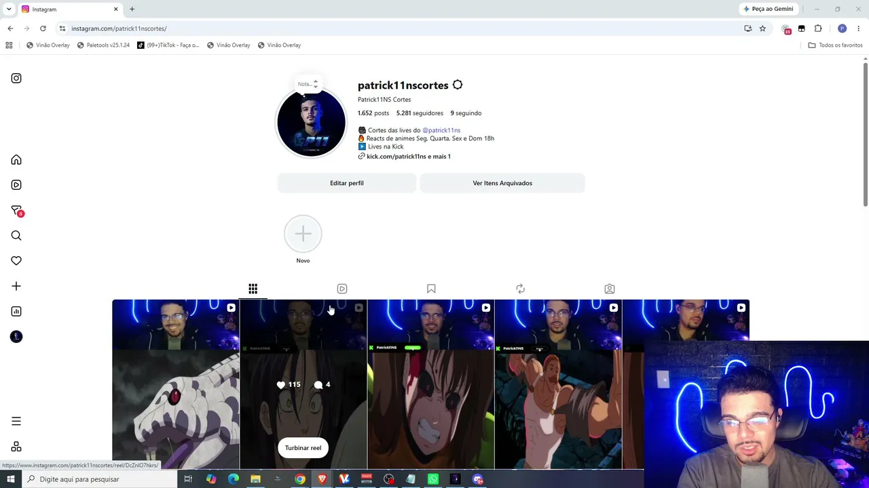Screen dimensions: 869x488
Task: Expand Todos os favoritos folder
Action: 835,45
